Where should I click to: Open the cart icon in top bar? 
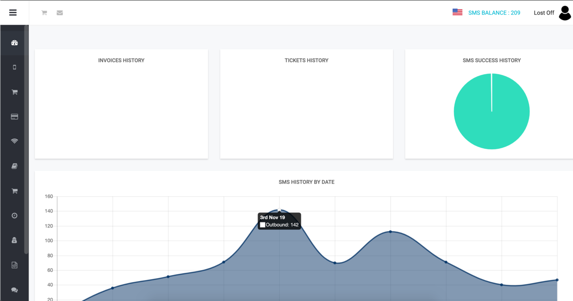coord(44,13)
